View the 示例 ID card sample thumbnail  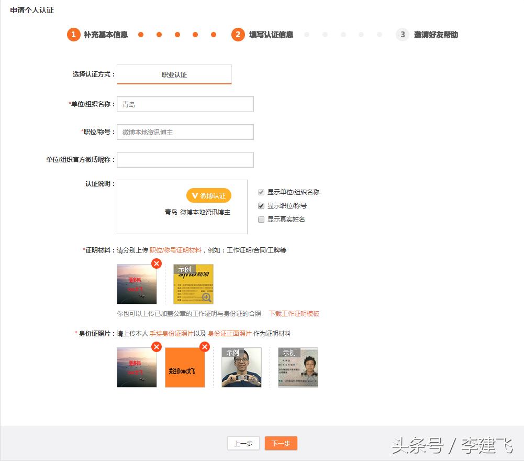click(298, 367)
